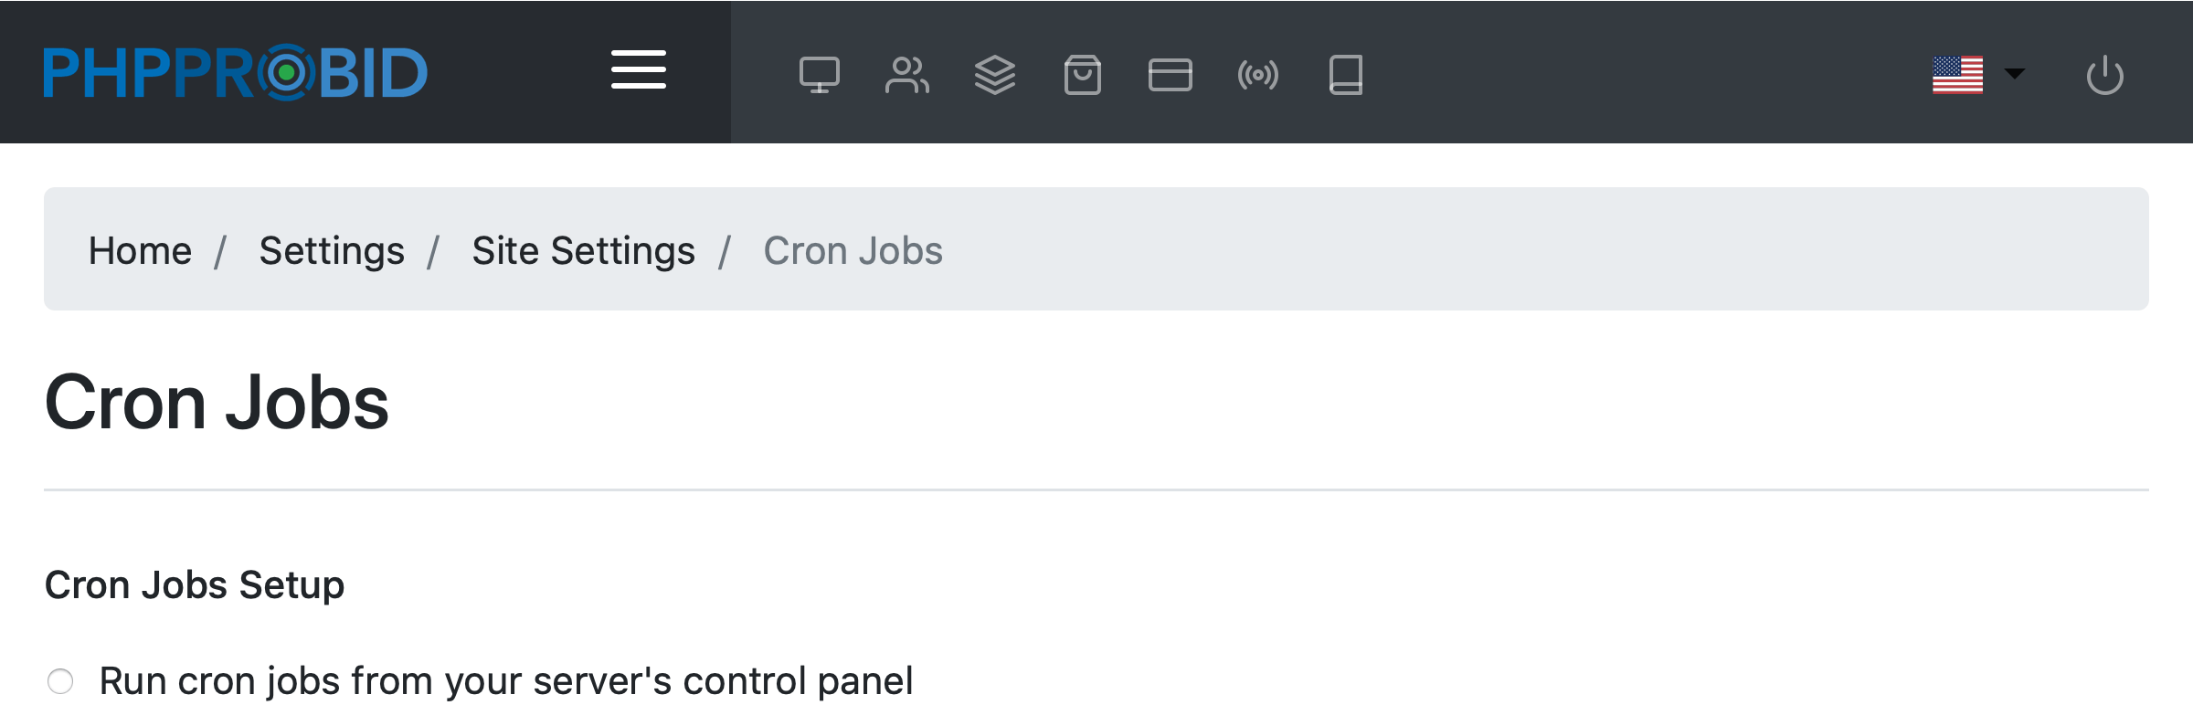Go to Home in the breadcrumb
Image resolution: width=2193 pixels, height=705 pixels.
tap(140, 250)
